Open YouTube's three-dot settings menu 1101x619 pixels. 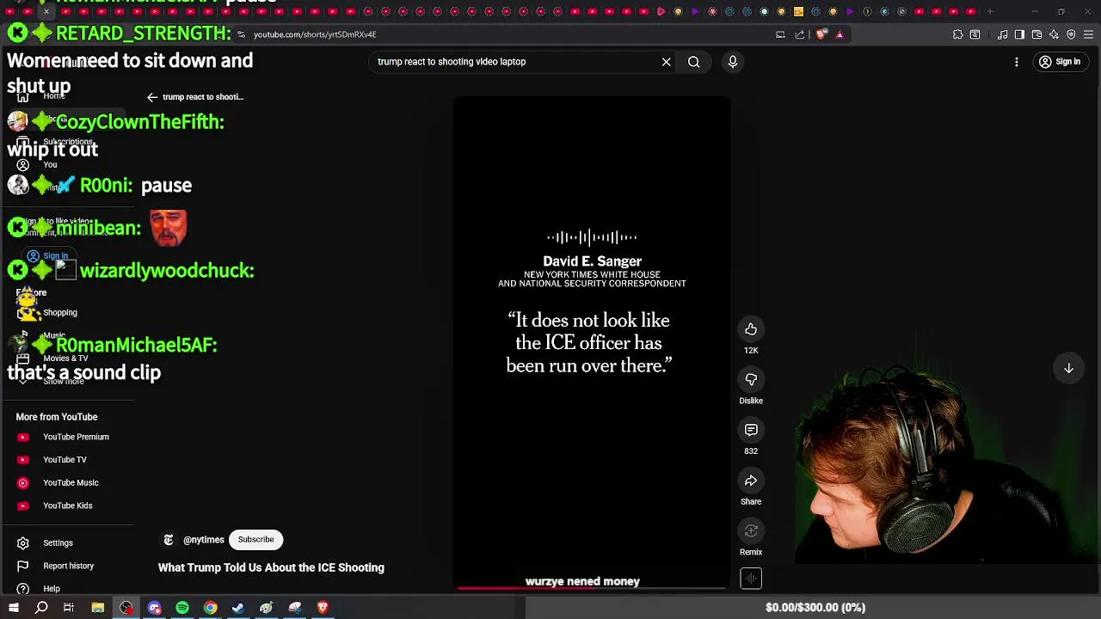coord(1017,62)
